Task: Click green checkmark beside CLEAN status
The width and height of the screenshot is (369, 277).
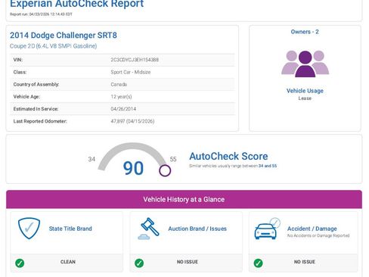Action: [x=20, y=263]
